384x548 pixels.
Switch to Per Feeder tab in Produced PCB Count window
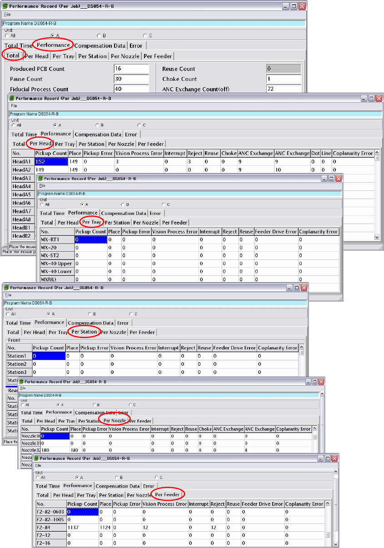158,56
